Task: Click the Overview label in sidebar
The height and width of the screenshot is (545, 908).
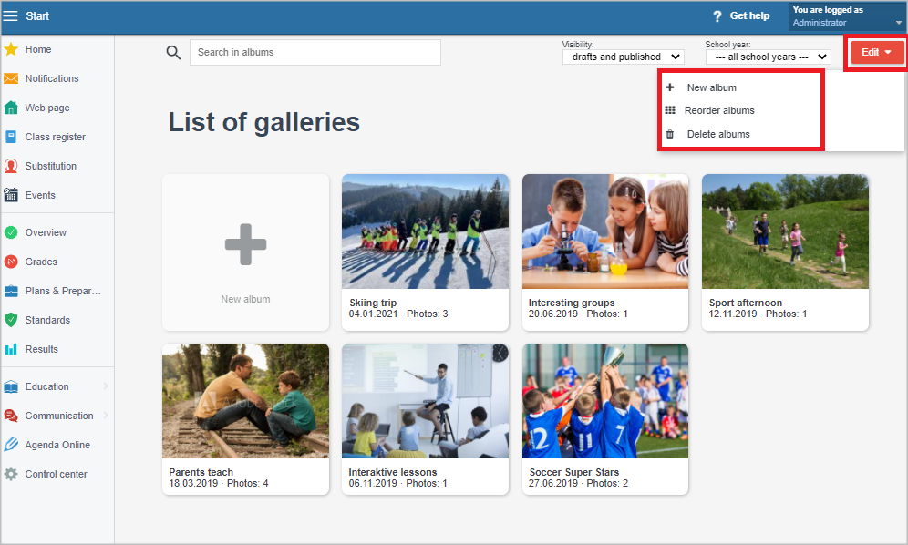Action: coord(46,232)
